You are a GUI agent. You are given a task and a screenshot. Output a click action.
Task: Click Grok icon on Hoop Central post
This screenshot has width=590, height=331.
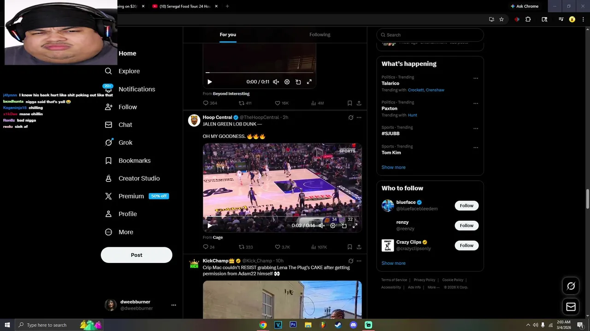pos(351,118)
